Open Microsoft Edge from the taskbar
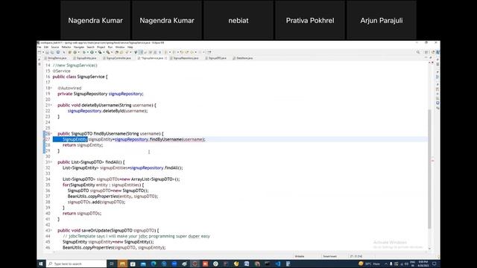Screen dimensions: 477x268 pyautogui.click(x=154, y=264)
